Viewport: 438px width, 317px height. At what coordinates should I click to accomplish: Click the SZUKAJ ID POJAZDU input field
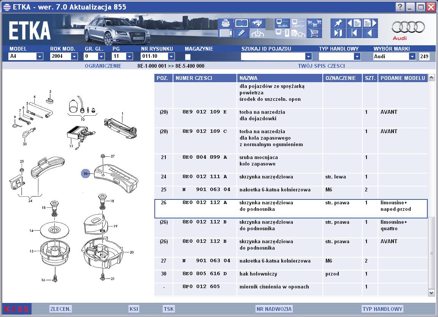click(273, 56)
